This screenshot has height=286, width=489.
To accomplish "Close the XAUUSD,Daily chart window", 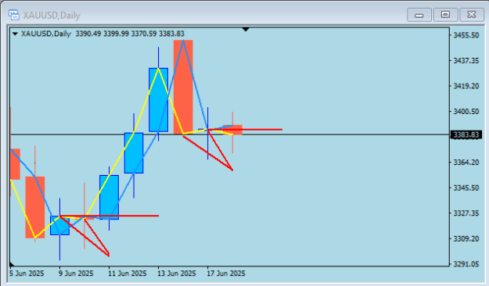I will [x=472, y=15].
